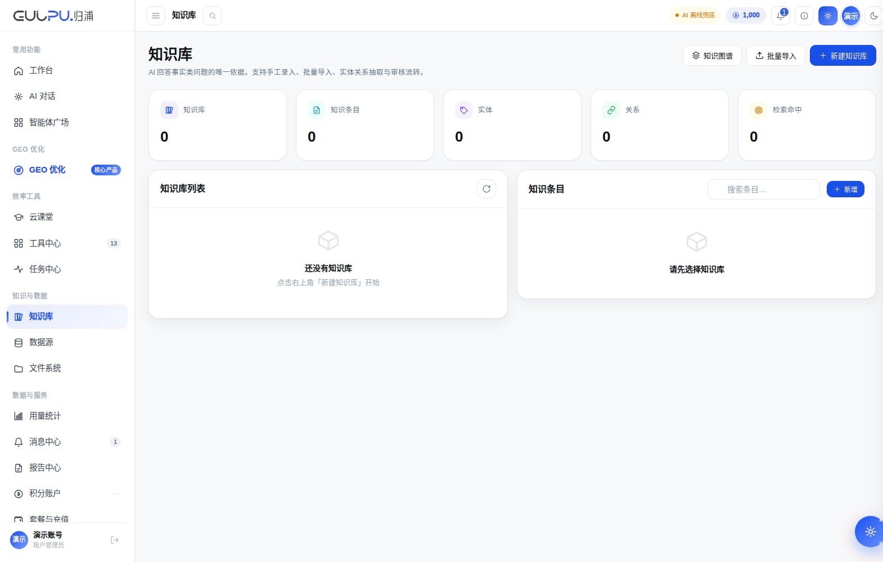Click the 1,000 points balance pill
Image resolution: width=883 pixels, height=562 pixels.
pos(746,15)
